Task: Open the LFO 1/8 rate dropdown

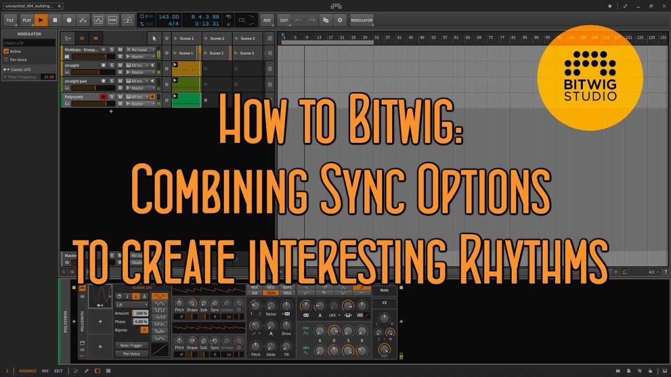Action: pos(132,304)
